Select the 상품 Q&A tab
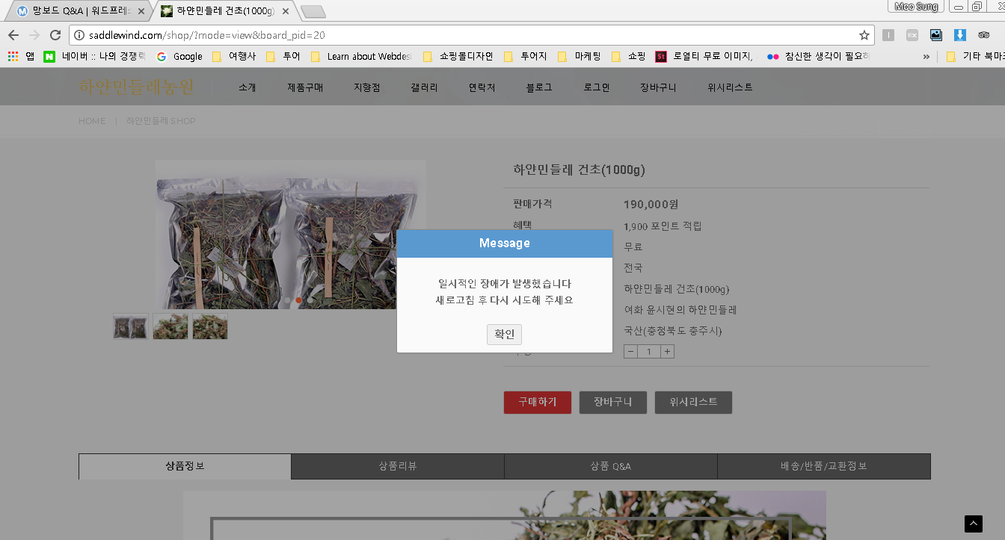Screen dimensions: 1005x540 pyautogui.click(x=611, y=466)
